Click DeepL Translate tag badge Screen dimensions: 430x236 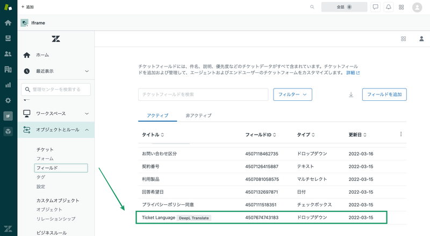coord(194,218)
